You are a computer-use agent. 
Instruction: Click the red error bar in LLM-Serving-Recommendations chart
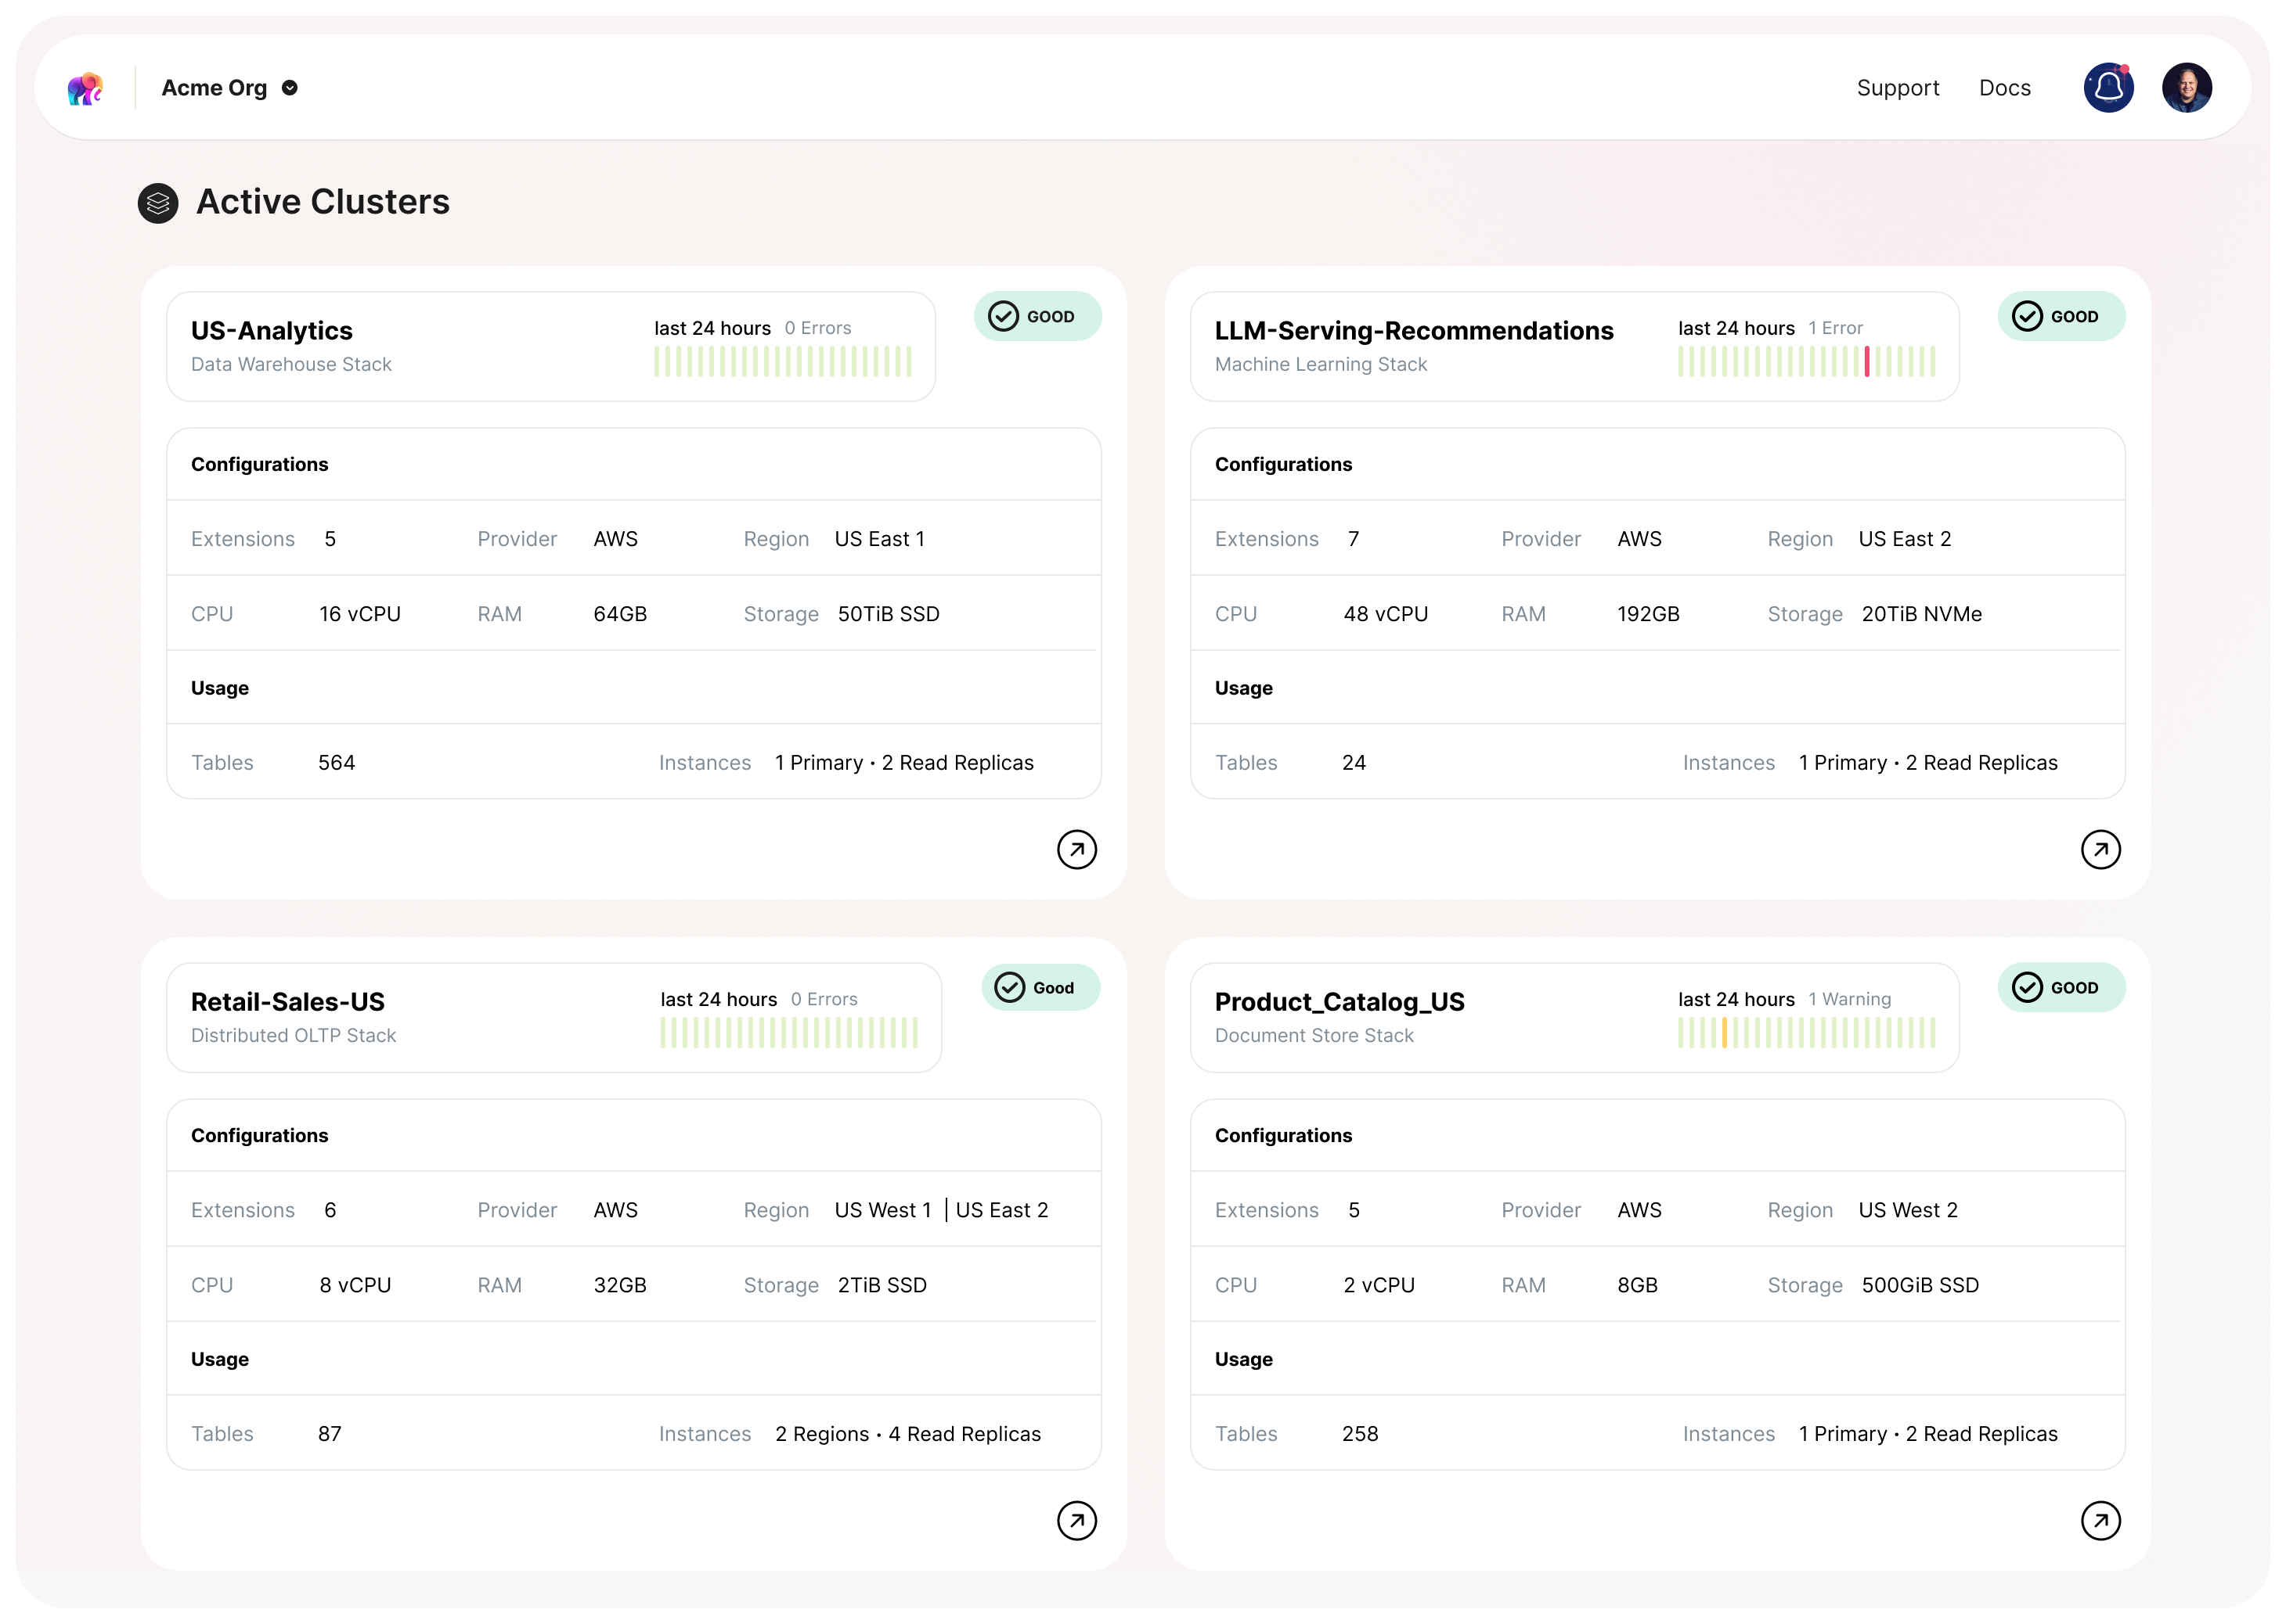[x=1866, y=361]
